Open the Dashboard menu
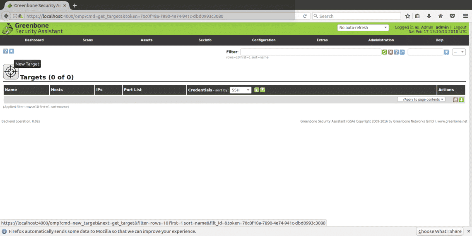 point(34,40)
